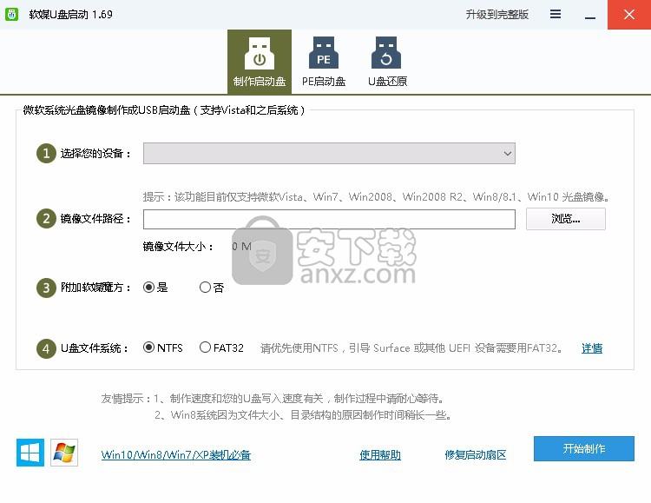Click the U盘文件系统 label

(95, 348)
